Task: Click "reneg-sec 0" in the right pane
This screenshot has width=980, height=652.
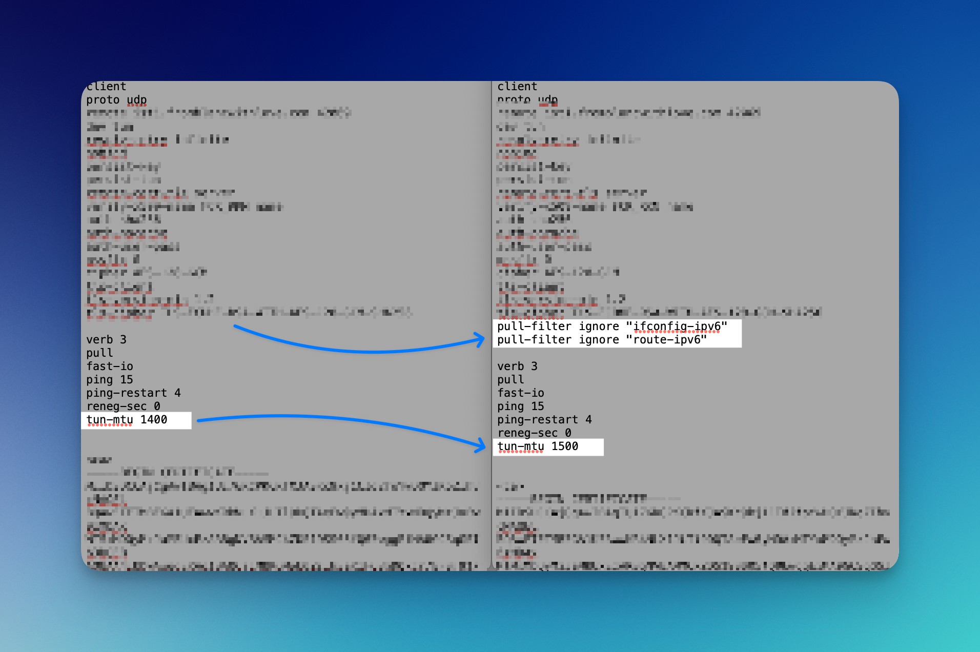Action: pos(534,433)
